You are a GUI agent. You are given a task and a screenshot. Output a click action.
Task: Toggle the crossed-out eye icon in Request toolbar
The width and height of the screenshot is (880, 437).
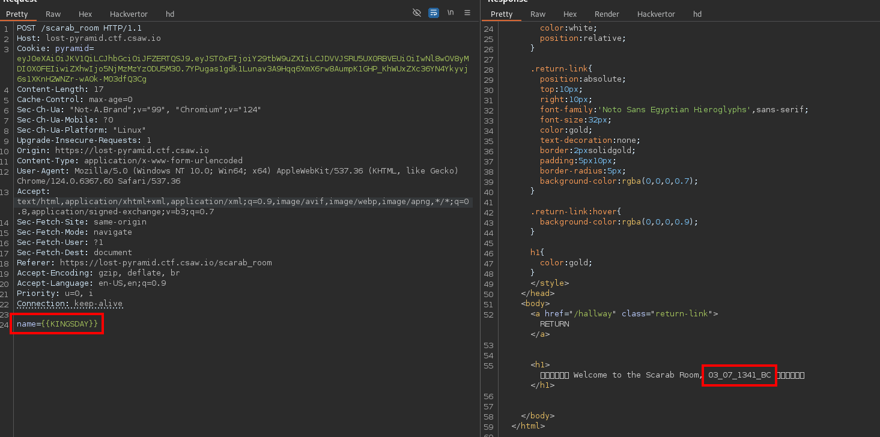click(417, 13)
